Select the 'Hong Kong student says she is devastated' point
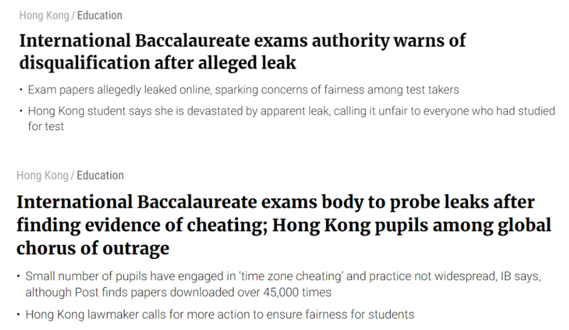 tap(291, 119)
